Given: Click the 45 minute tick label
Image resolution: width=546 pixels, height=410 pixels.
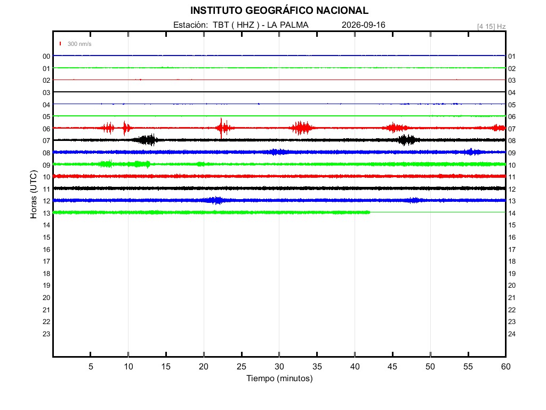Looking at the screenshot, I should tap(392, 366).
